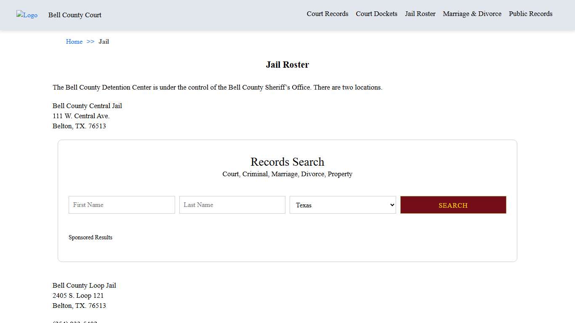Go to Court Dockets in navigation
Viewport: 575px width, 323px height.
(x=376, y=14)
